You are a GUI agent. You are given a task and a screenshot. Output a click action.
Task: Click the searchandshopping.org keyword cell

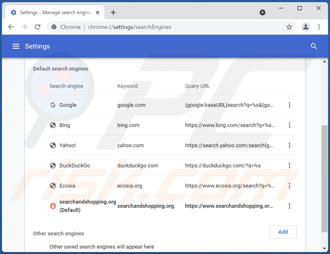click(146, 206)
